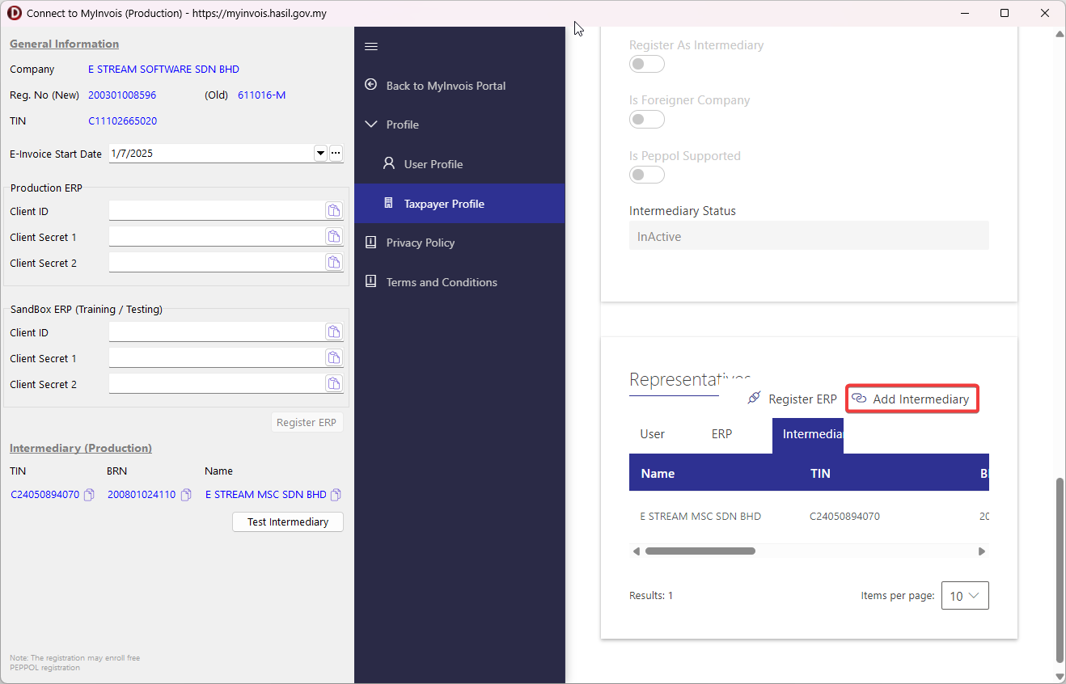Click old Reg. No 611016-M
This screenshot has width=1066, height=684.
click(262, 95)
